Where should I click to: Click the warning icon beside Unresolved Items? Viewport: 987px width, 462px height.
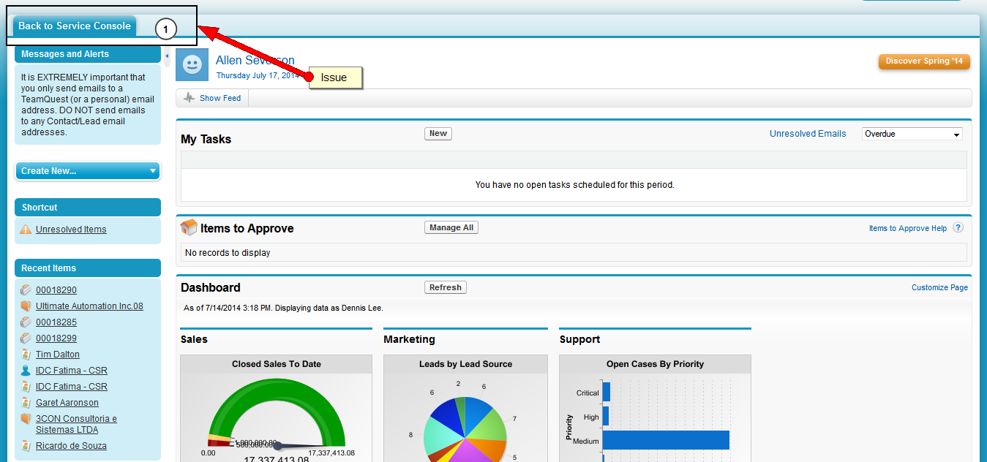point(26,229)
